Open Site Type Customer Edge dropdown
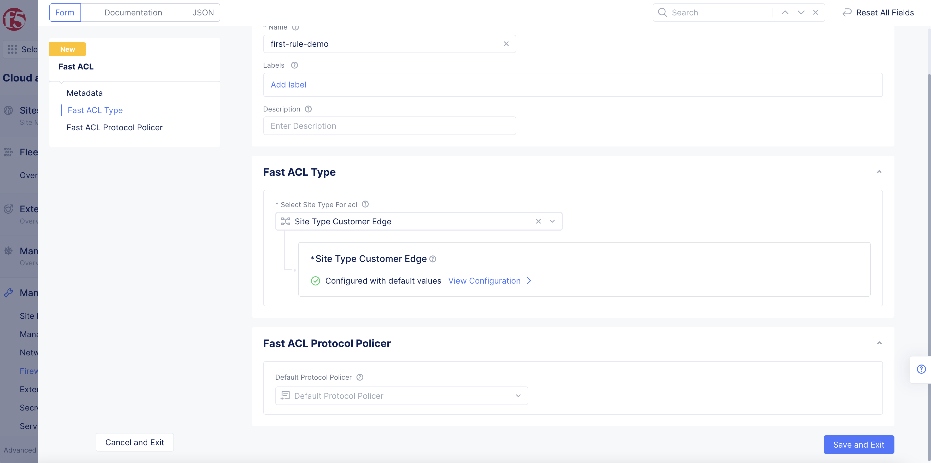The image size is (931, 463). click(x=552, y=221)
